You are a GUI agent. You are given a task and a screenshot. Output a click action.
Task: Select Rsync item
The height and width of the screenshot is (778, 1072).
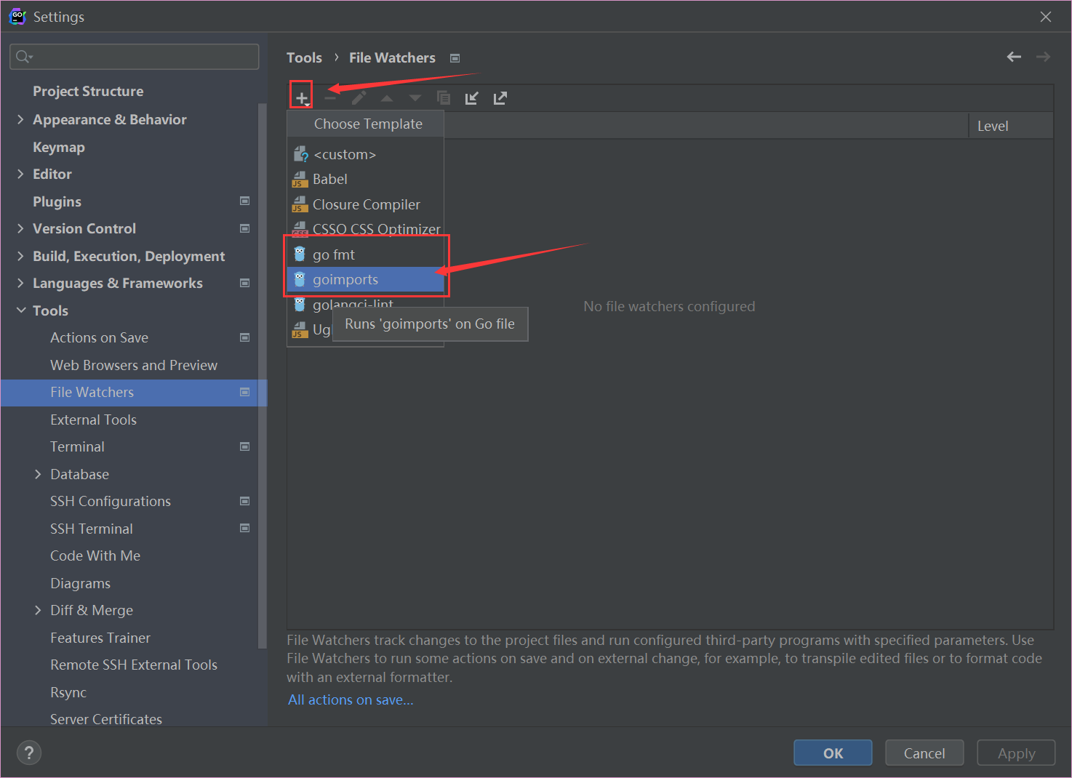(x=68, y=692)
